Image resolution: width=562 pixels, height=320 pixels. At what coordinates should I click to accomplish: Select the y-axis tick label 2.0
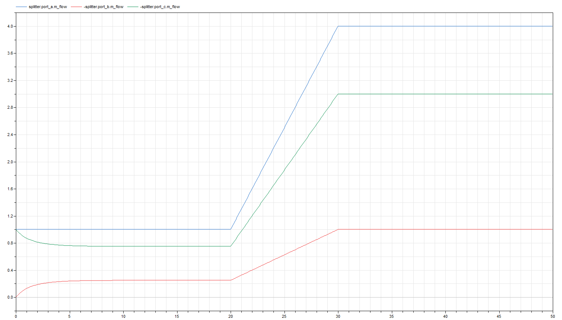point(10,162)
